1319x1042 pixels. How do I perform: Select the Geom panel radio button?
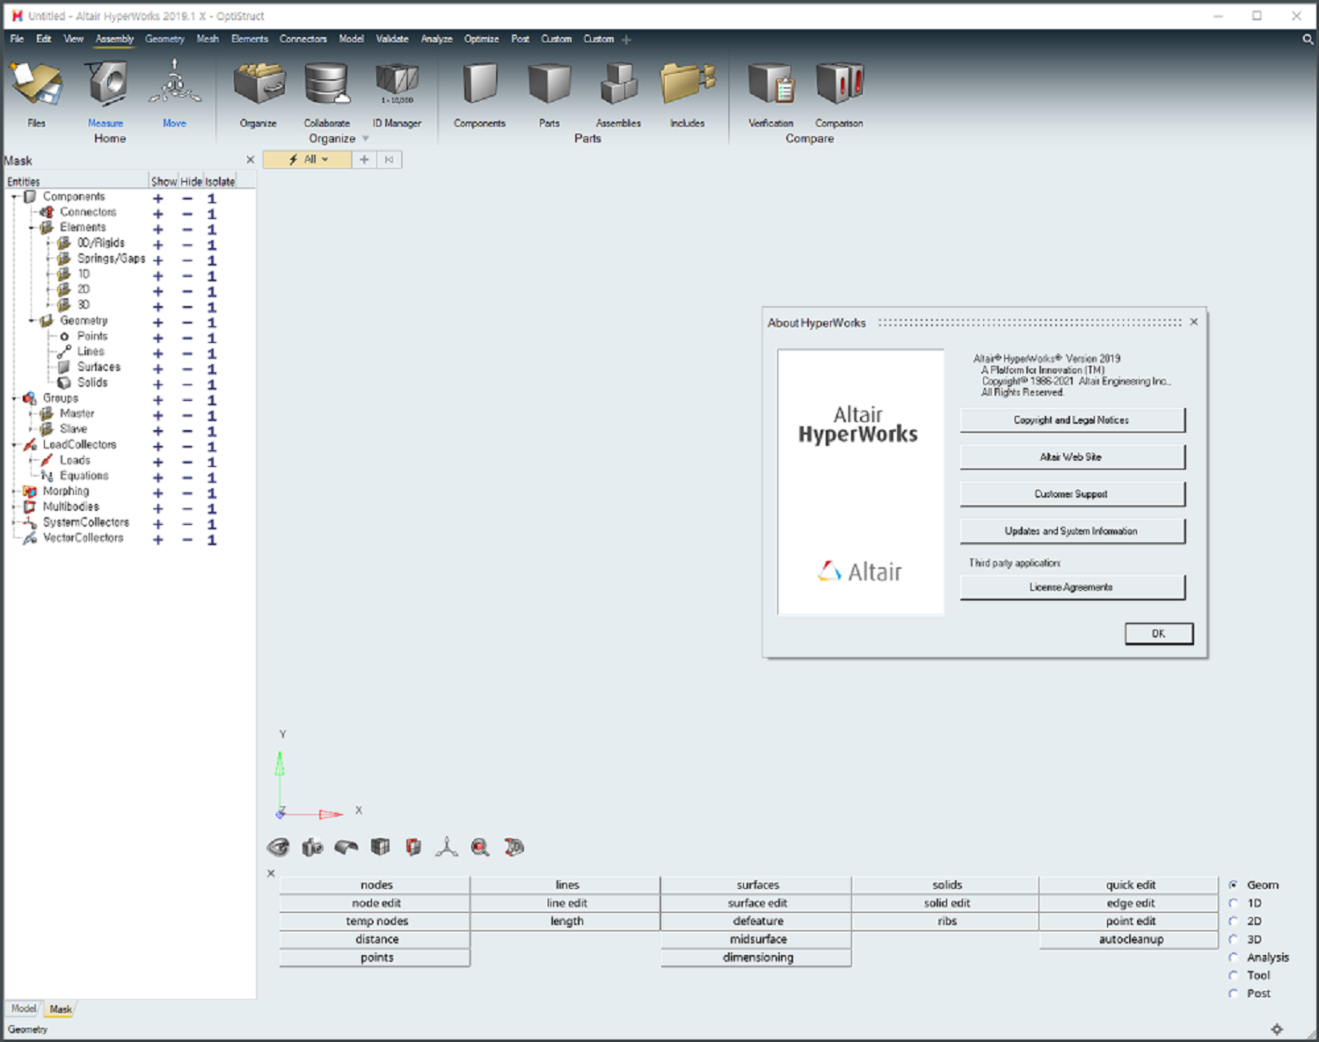(1234, 885)
